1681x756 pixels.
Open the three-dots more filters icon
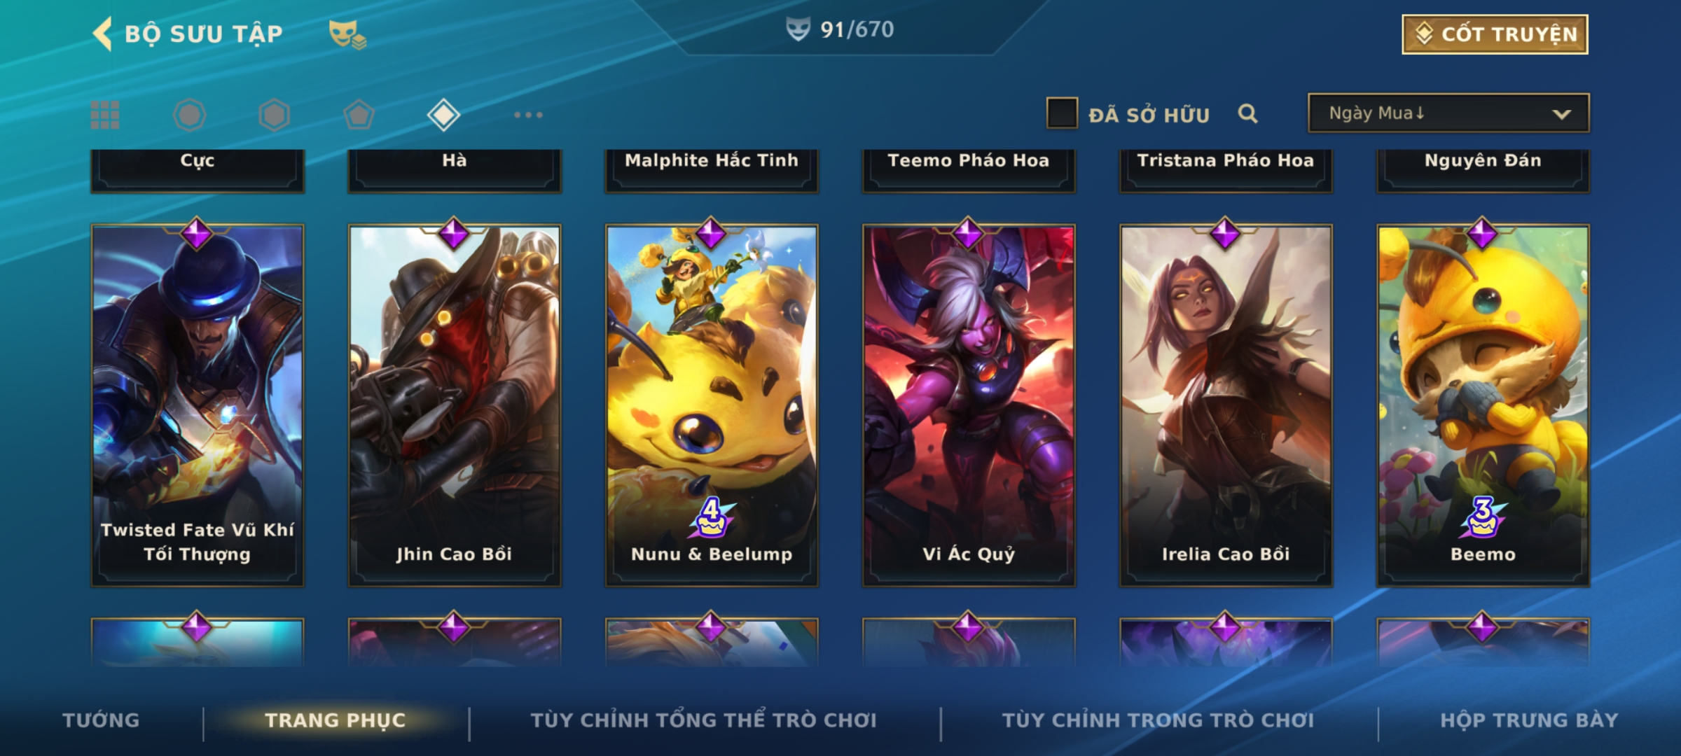coord(528,115)
